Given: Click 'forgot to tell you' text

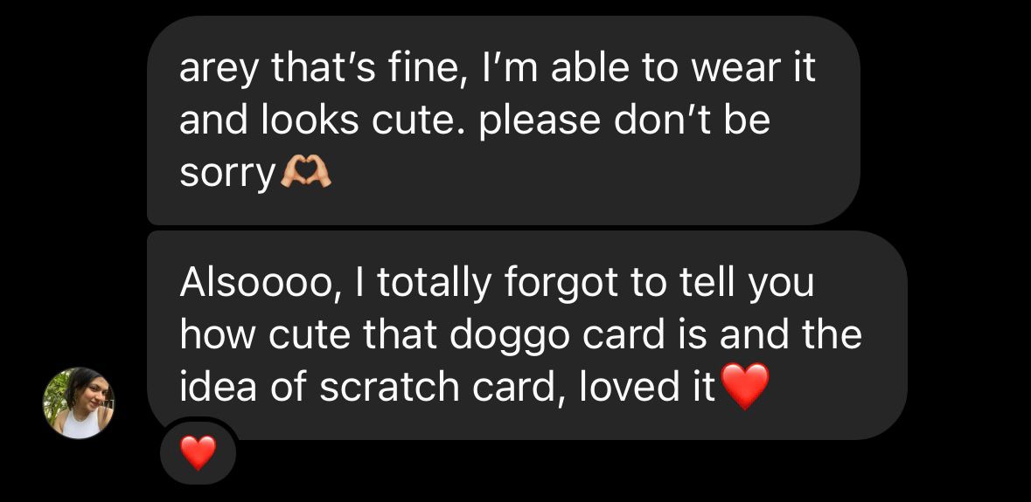Looking at the screenshot, I should point(658,283).
